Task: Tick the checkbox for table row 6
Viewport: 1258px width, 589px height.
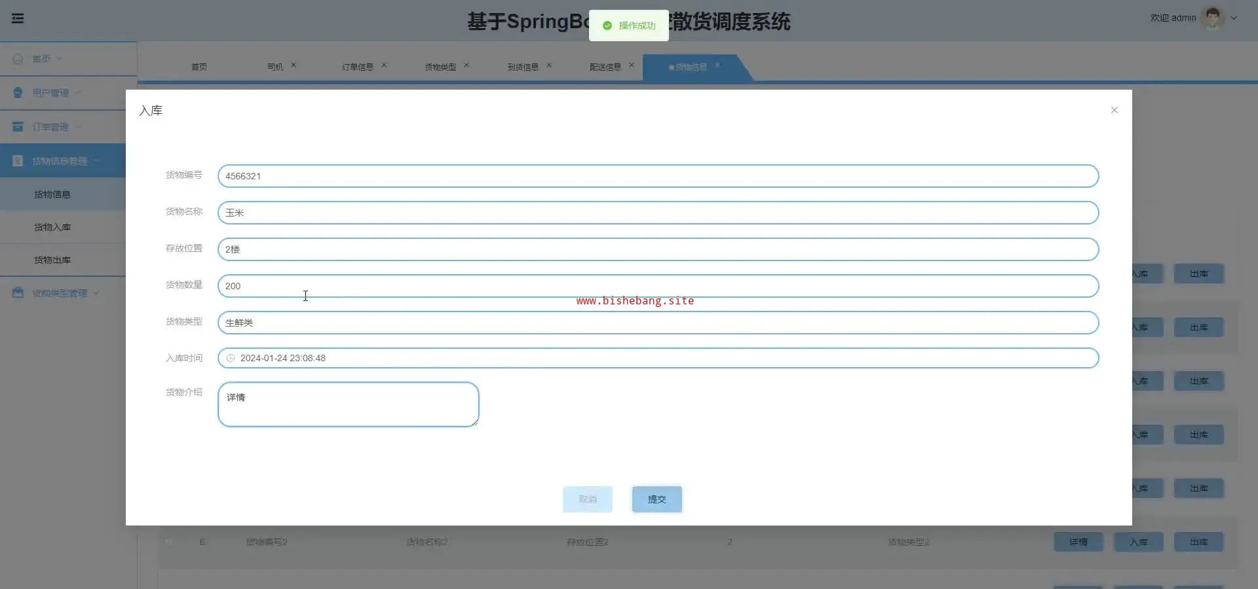Action: coord(168,542)
